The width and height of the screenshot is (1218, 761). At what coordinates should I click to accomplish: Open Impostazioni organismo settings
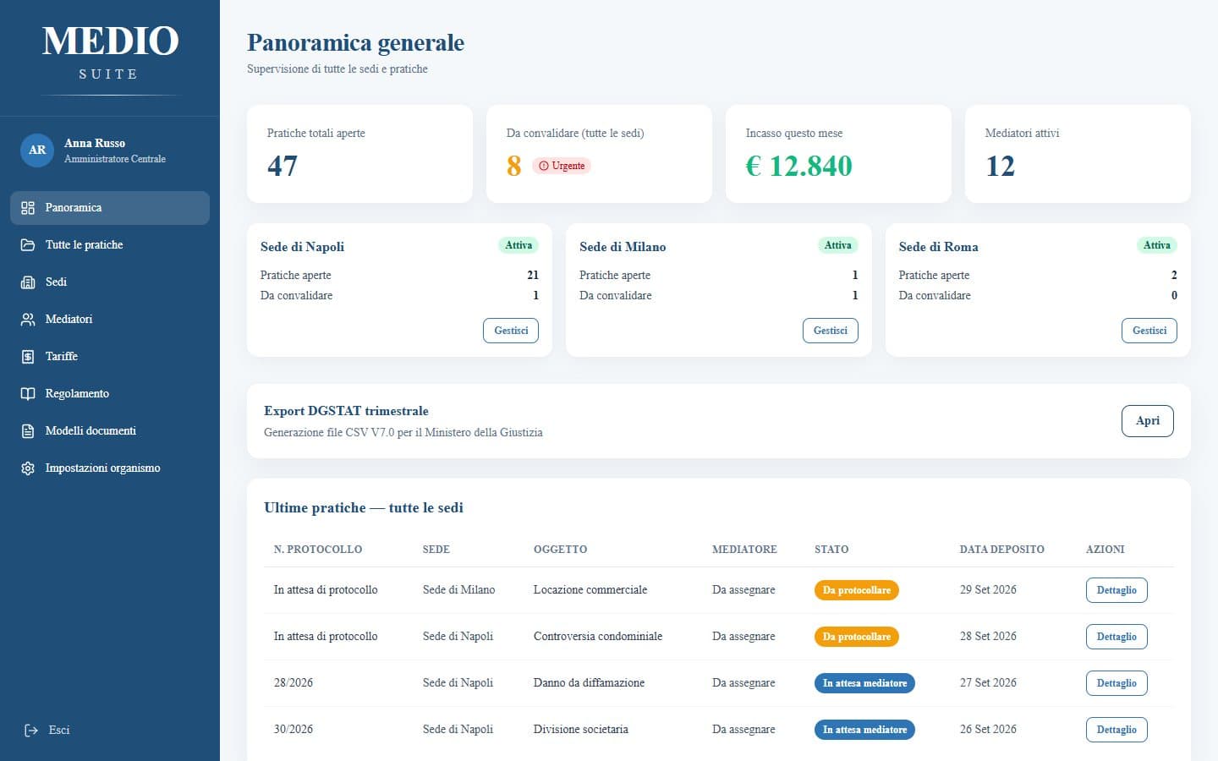coord(110,468)
